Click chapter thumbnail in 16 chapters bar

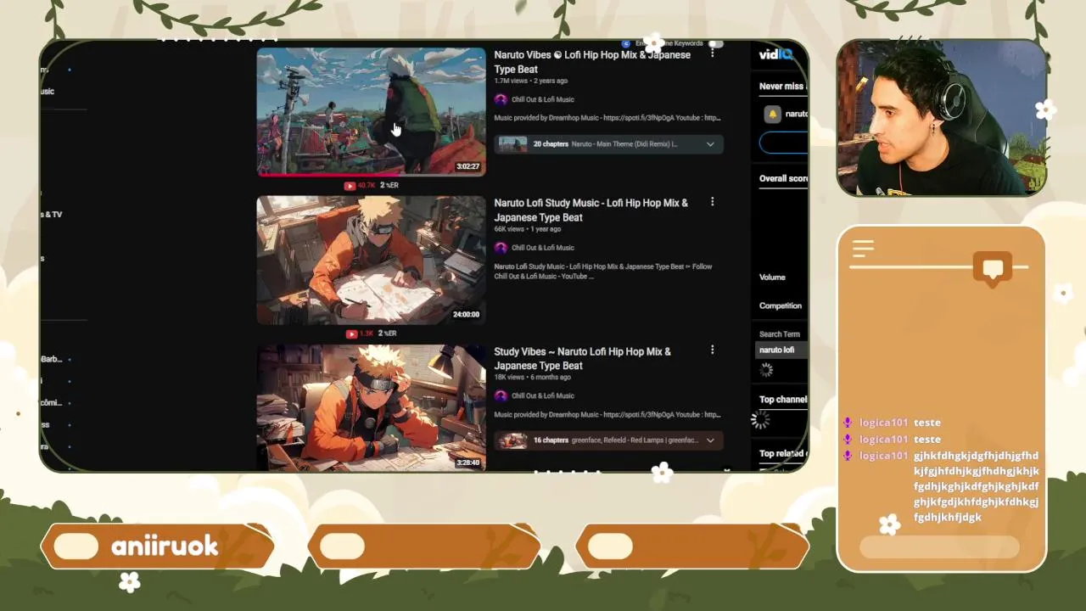(512, 440)
